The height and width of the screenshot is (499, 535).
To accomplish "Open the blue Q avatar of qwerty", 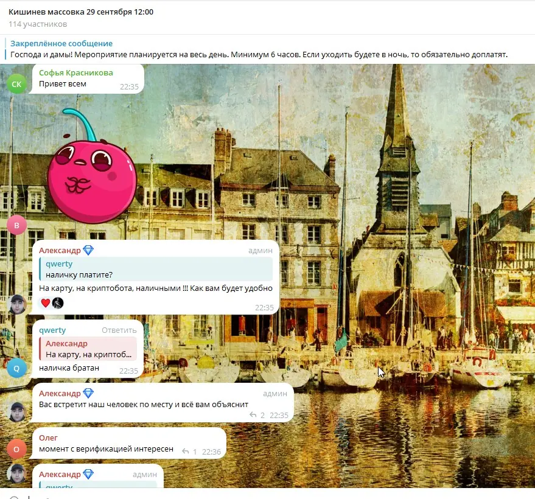I will click(16, 368).
